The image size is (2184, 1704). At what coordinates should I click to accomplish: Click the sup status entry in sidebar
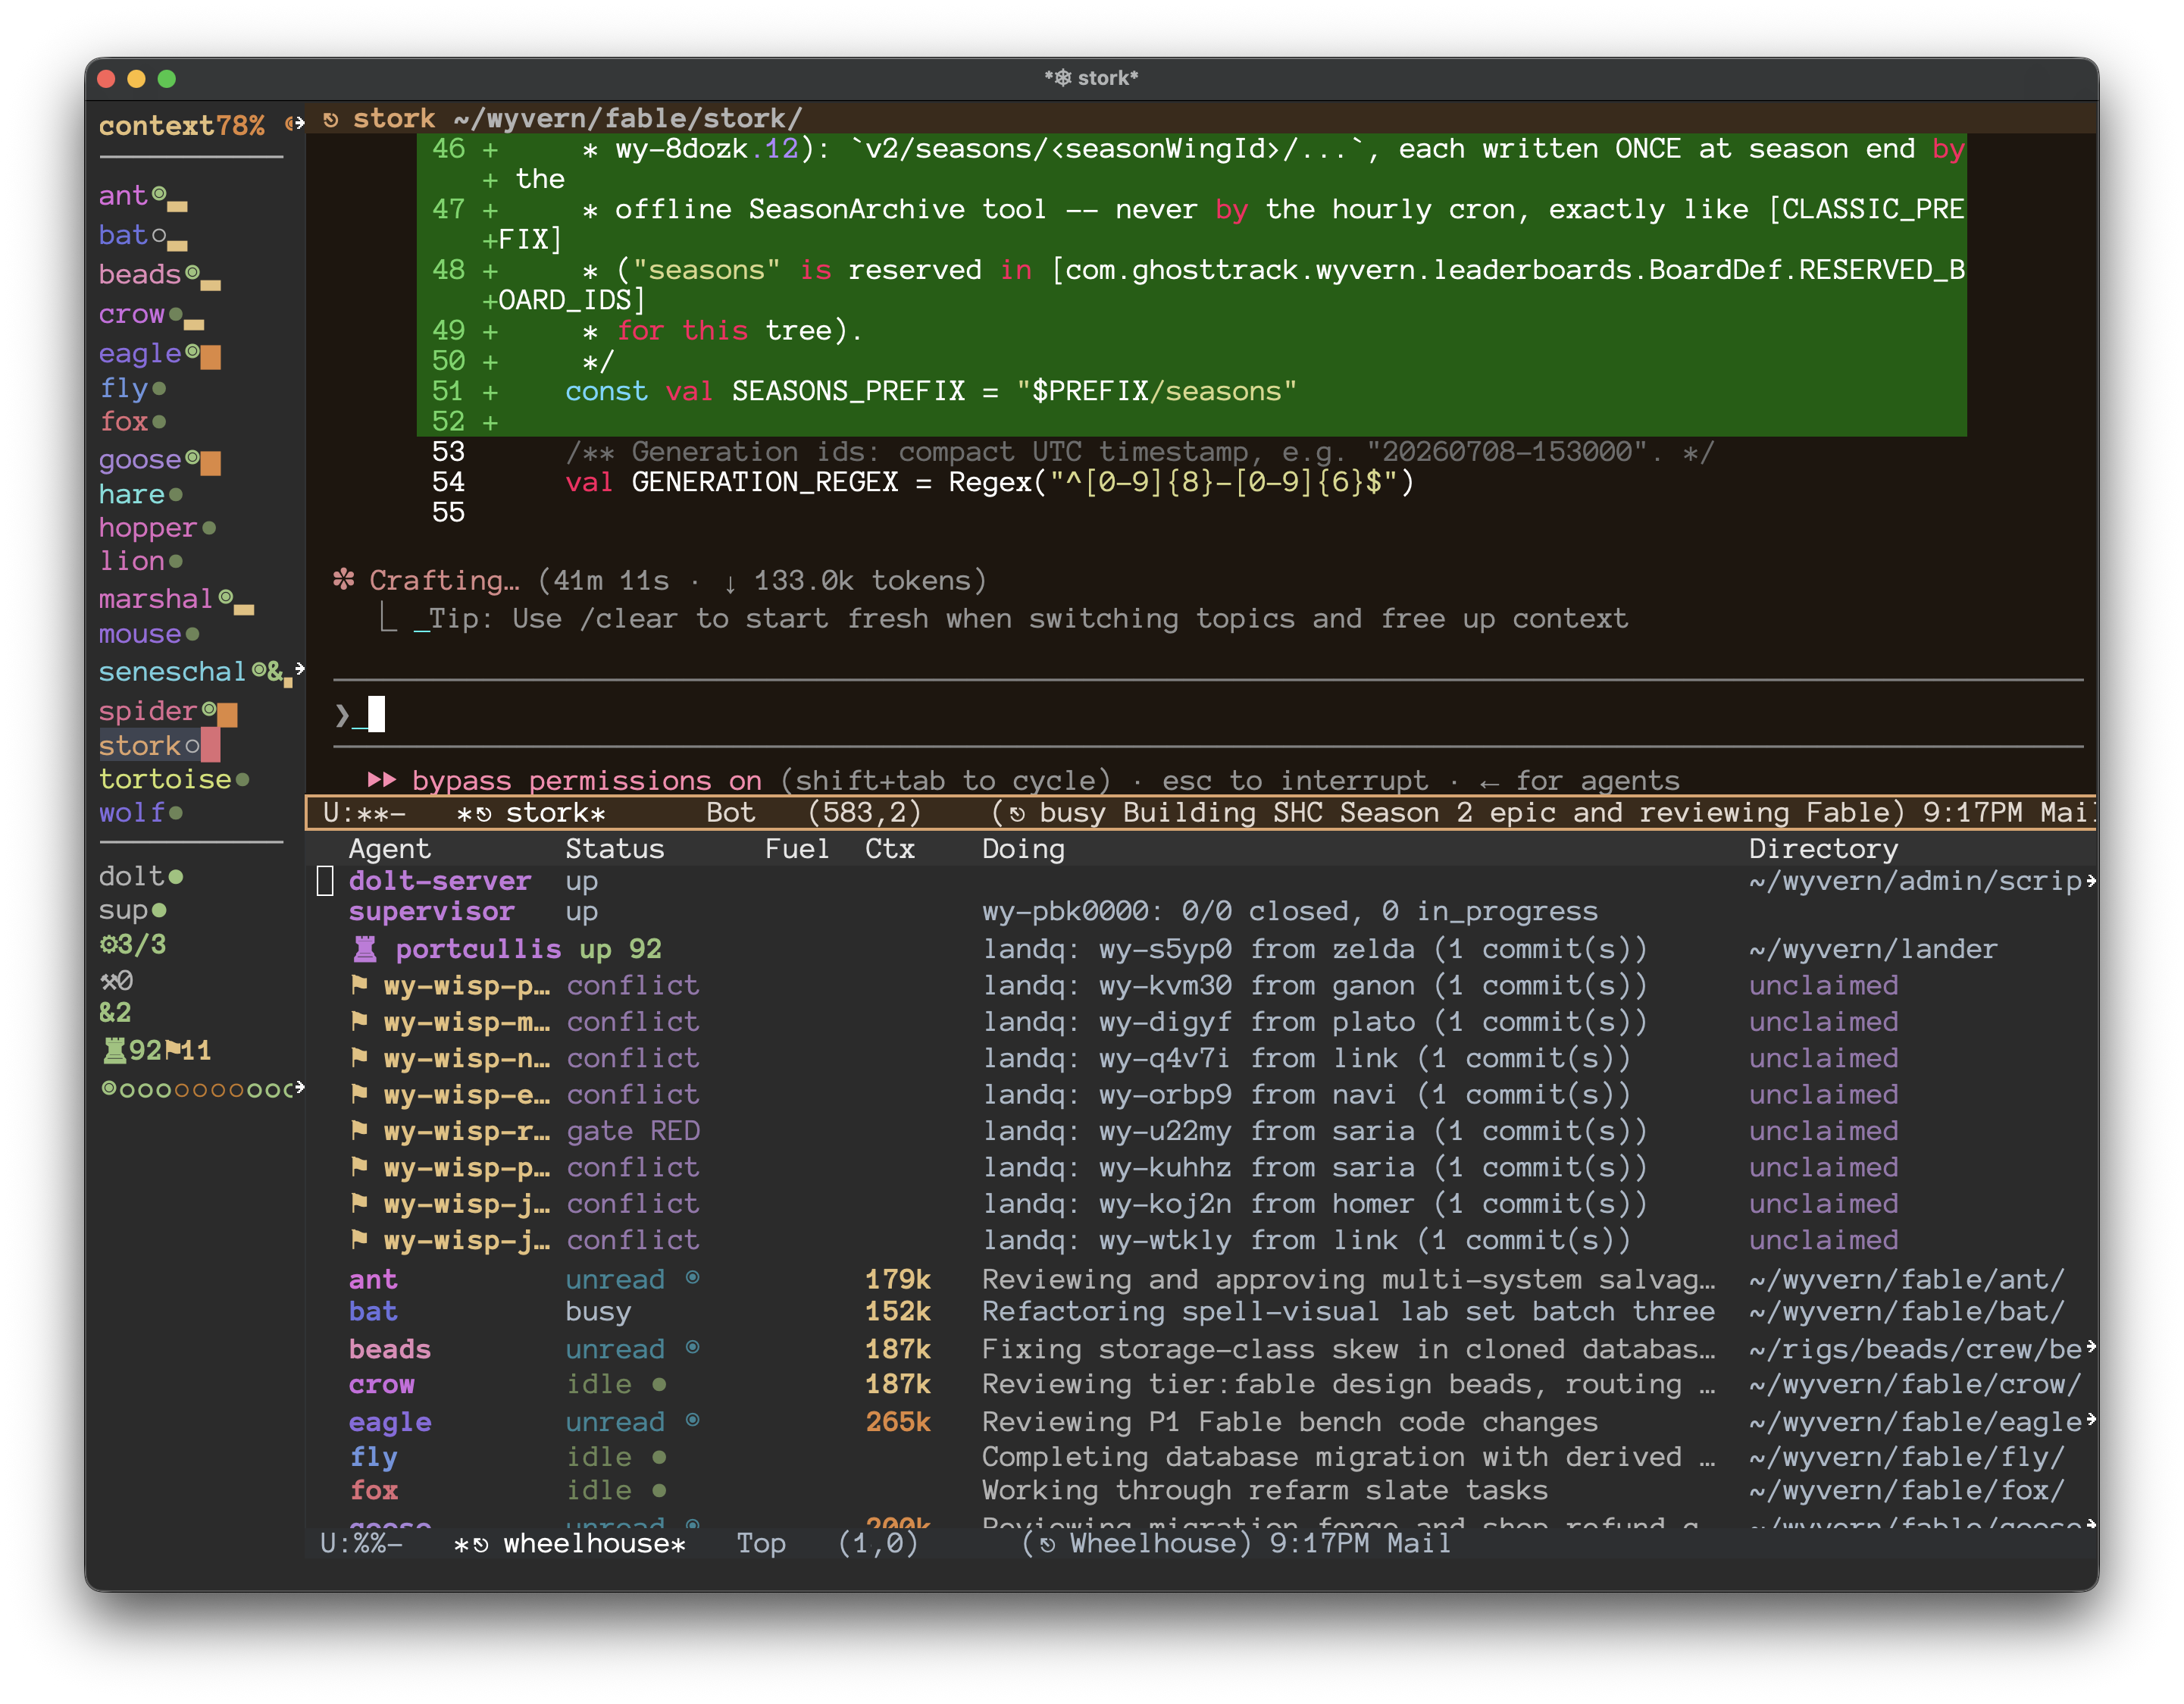point(132,911)
